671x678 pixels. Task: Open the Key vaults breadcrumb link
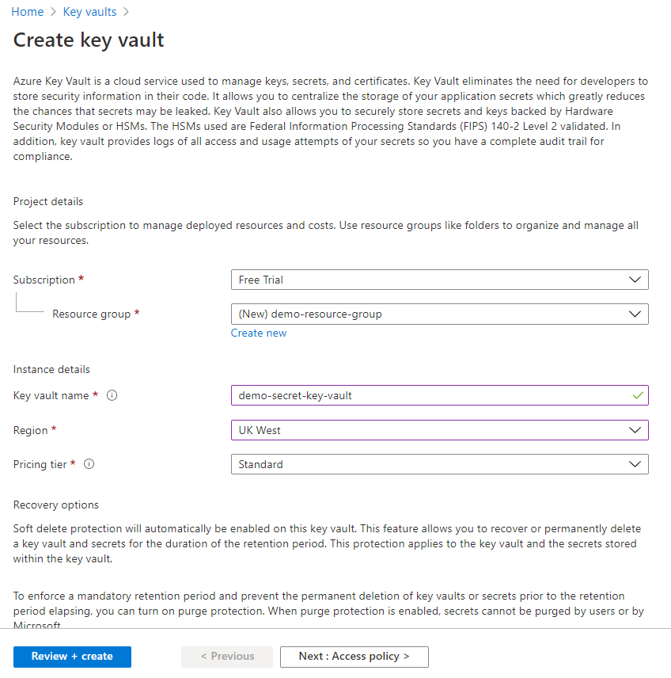[x=89, y=11]
